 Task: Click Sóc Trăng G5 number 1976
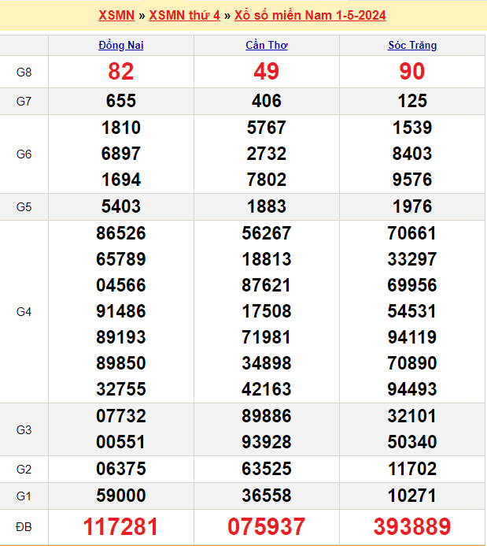pos(412,206)
